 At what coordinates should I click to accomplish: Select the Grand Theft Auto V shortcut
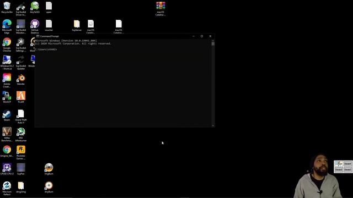[x=21, y=117]
